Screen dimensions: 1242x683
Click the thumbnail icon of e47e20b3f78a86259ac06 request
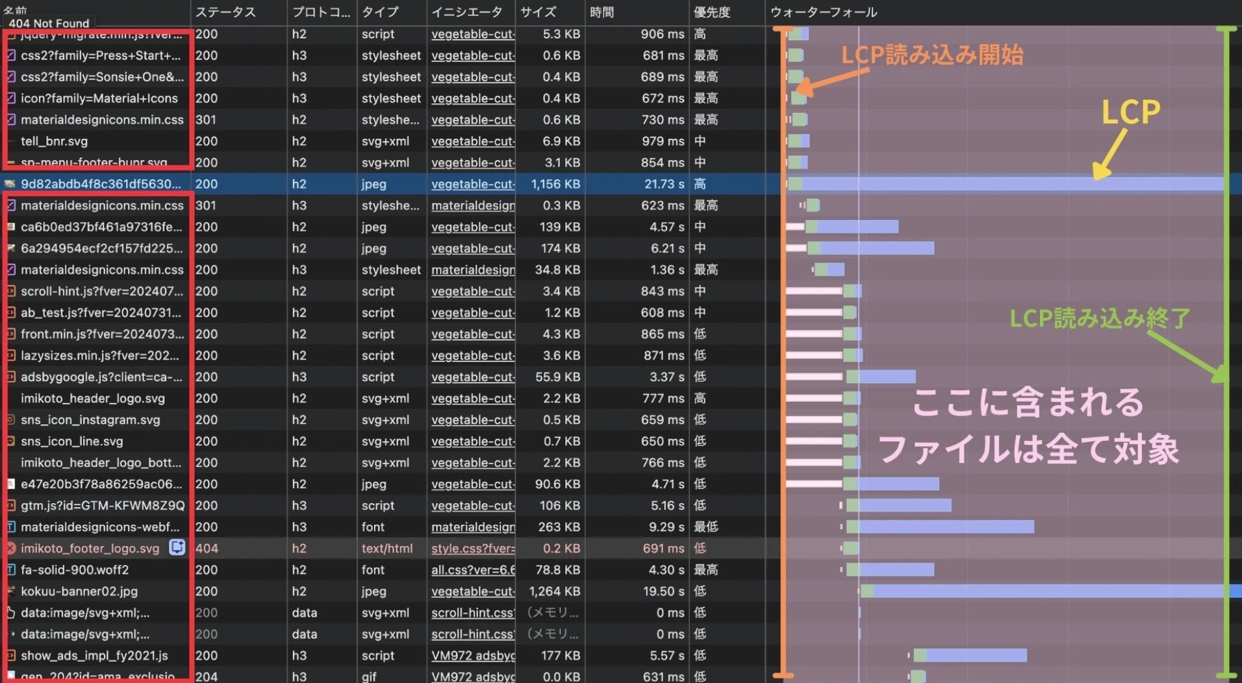11,484
